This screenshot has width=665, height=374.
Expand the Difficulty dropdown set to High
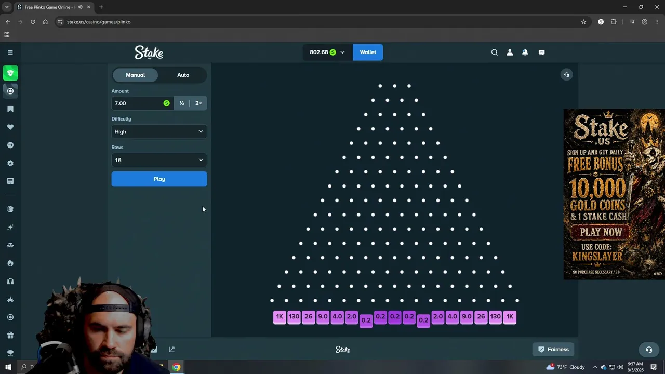(159, 132)
